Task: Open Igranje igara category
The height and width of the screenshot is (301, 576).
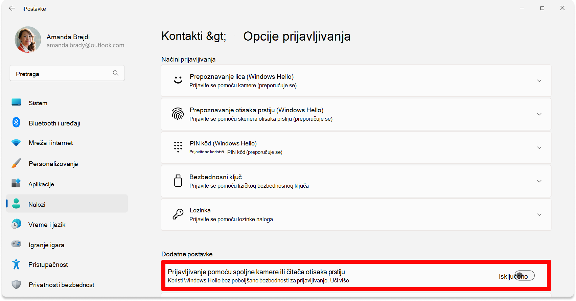Action: [x=67, y=245]
